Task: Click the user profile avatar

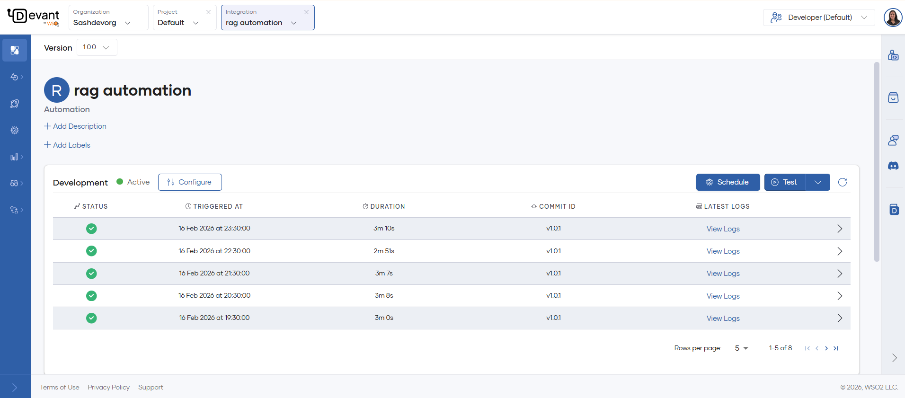Action: pos(893,18)
